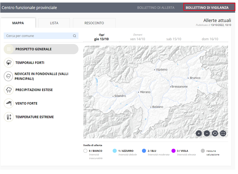This screenshot has height=174, width=238.
Task: Select the MAPPA tab
Action: 18,23
